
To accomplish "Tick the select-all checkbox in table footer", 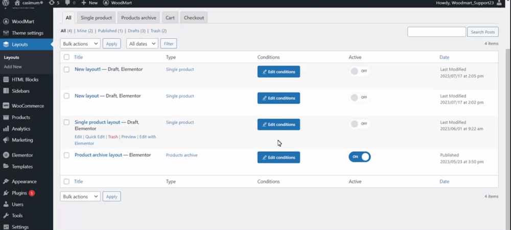I will click(x=66, y=181).
